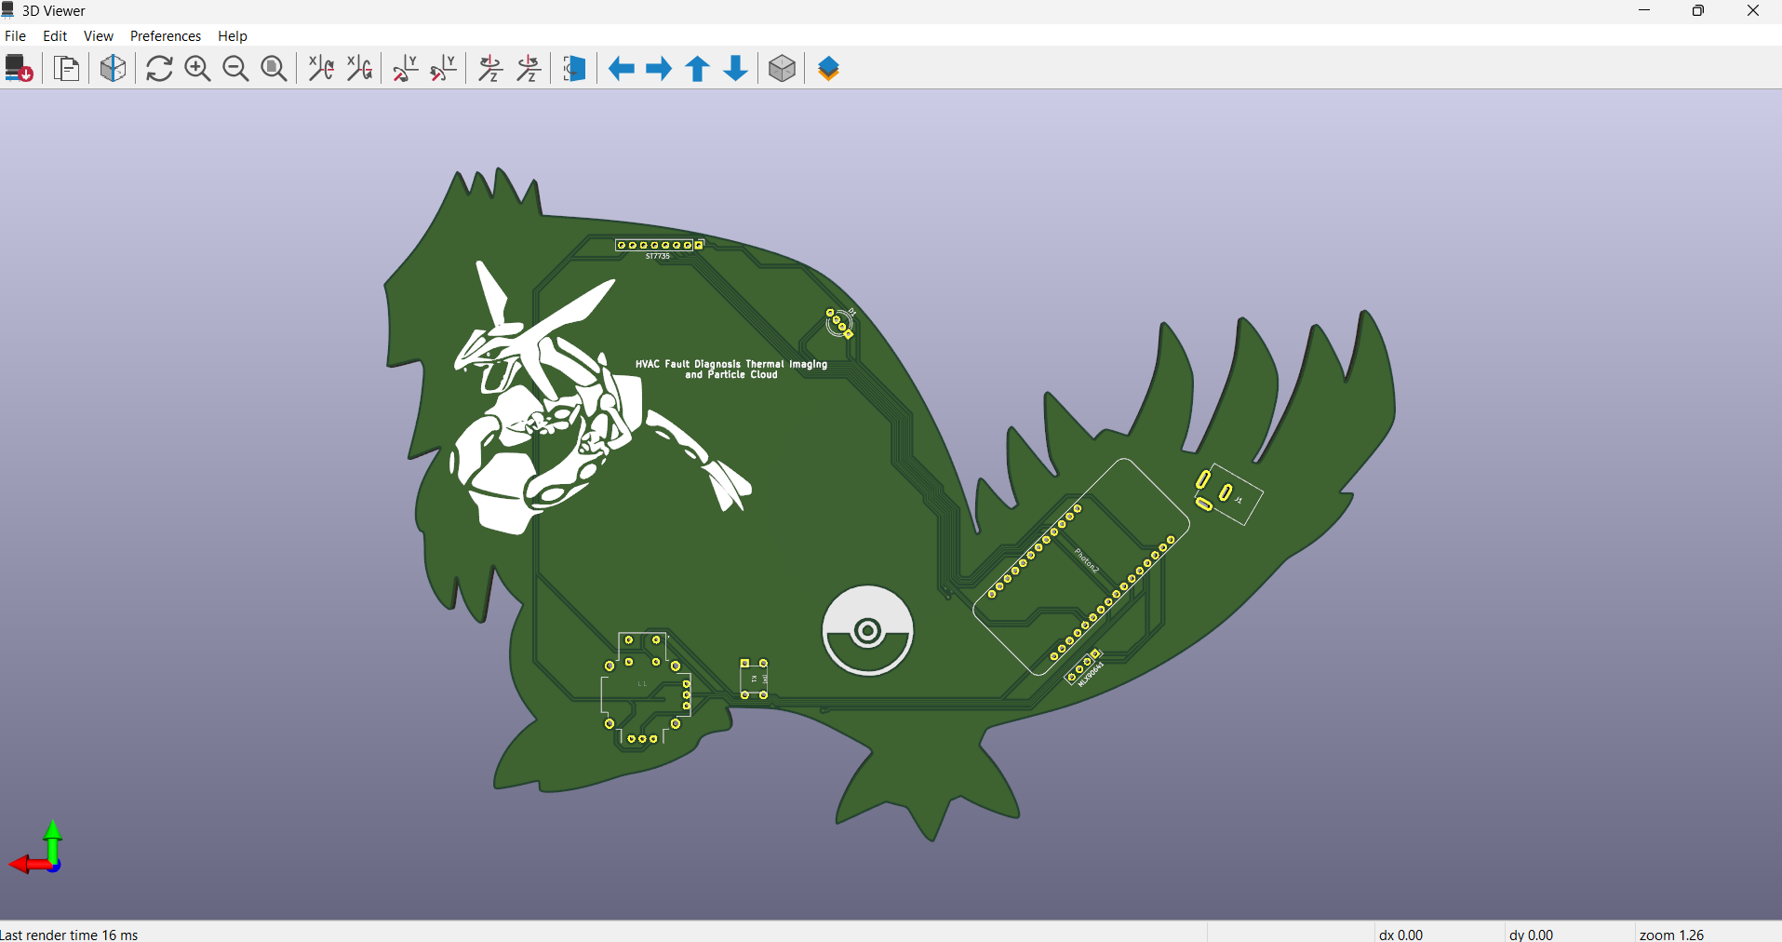This screenshot has height=942, width=1782.
Task: Rotate Y clockwise with the first Y-axis icon
Action: coord(405,69)
